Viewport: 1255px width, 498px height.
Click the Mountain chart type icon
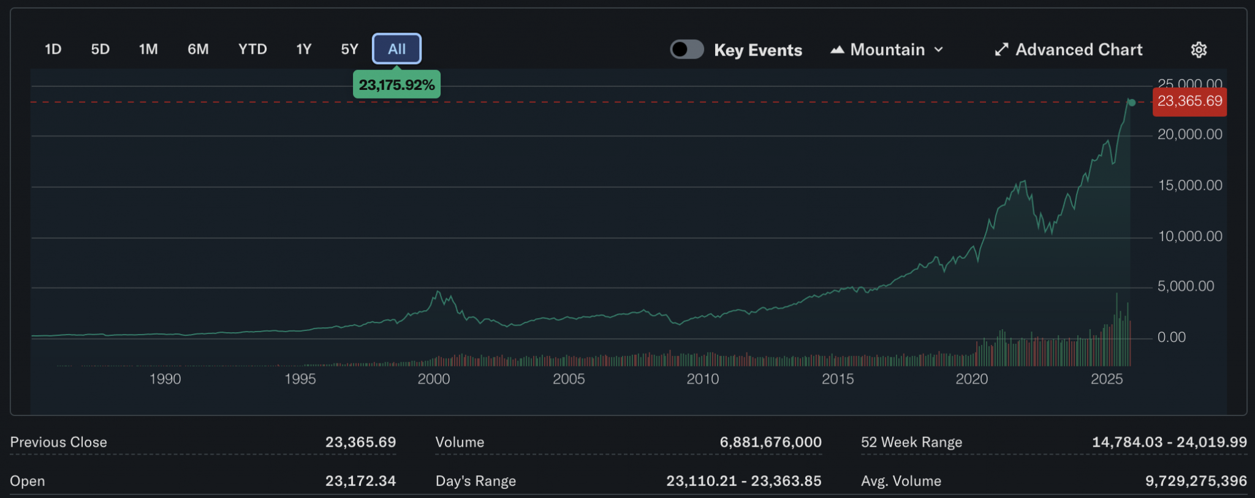click(837, 50)
